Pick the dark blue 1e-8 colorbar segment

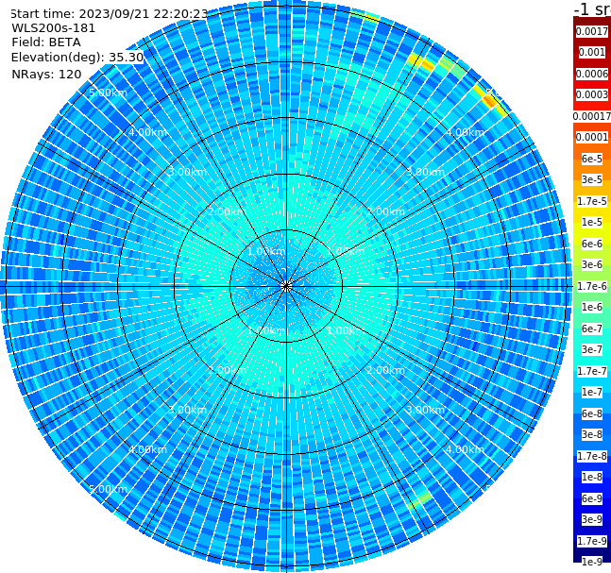(592, 477)
